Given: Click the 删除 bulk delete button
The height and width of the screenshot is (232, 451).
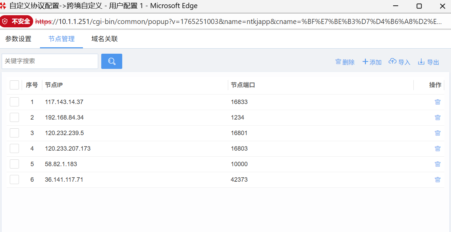Looking at the screenshot, I should pos(345,62).
